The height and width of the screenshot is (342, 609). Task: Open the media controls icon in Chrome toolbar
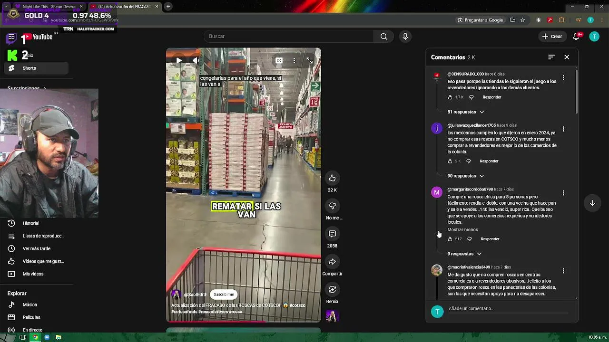tap(579, 20)
